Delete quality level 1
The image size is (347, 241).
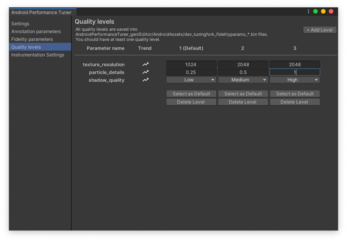pyautogui.click(x=191, y=102)
